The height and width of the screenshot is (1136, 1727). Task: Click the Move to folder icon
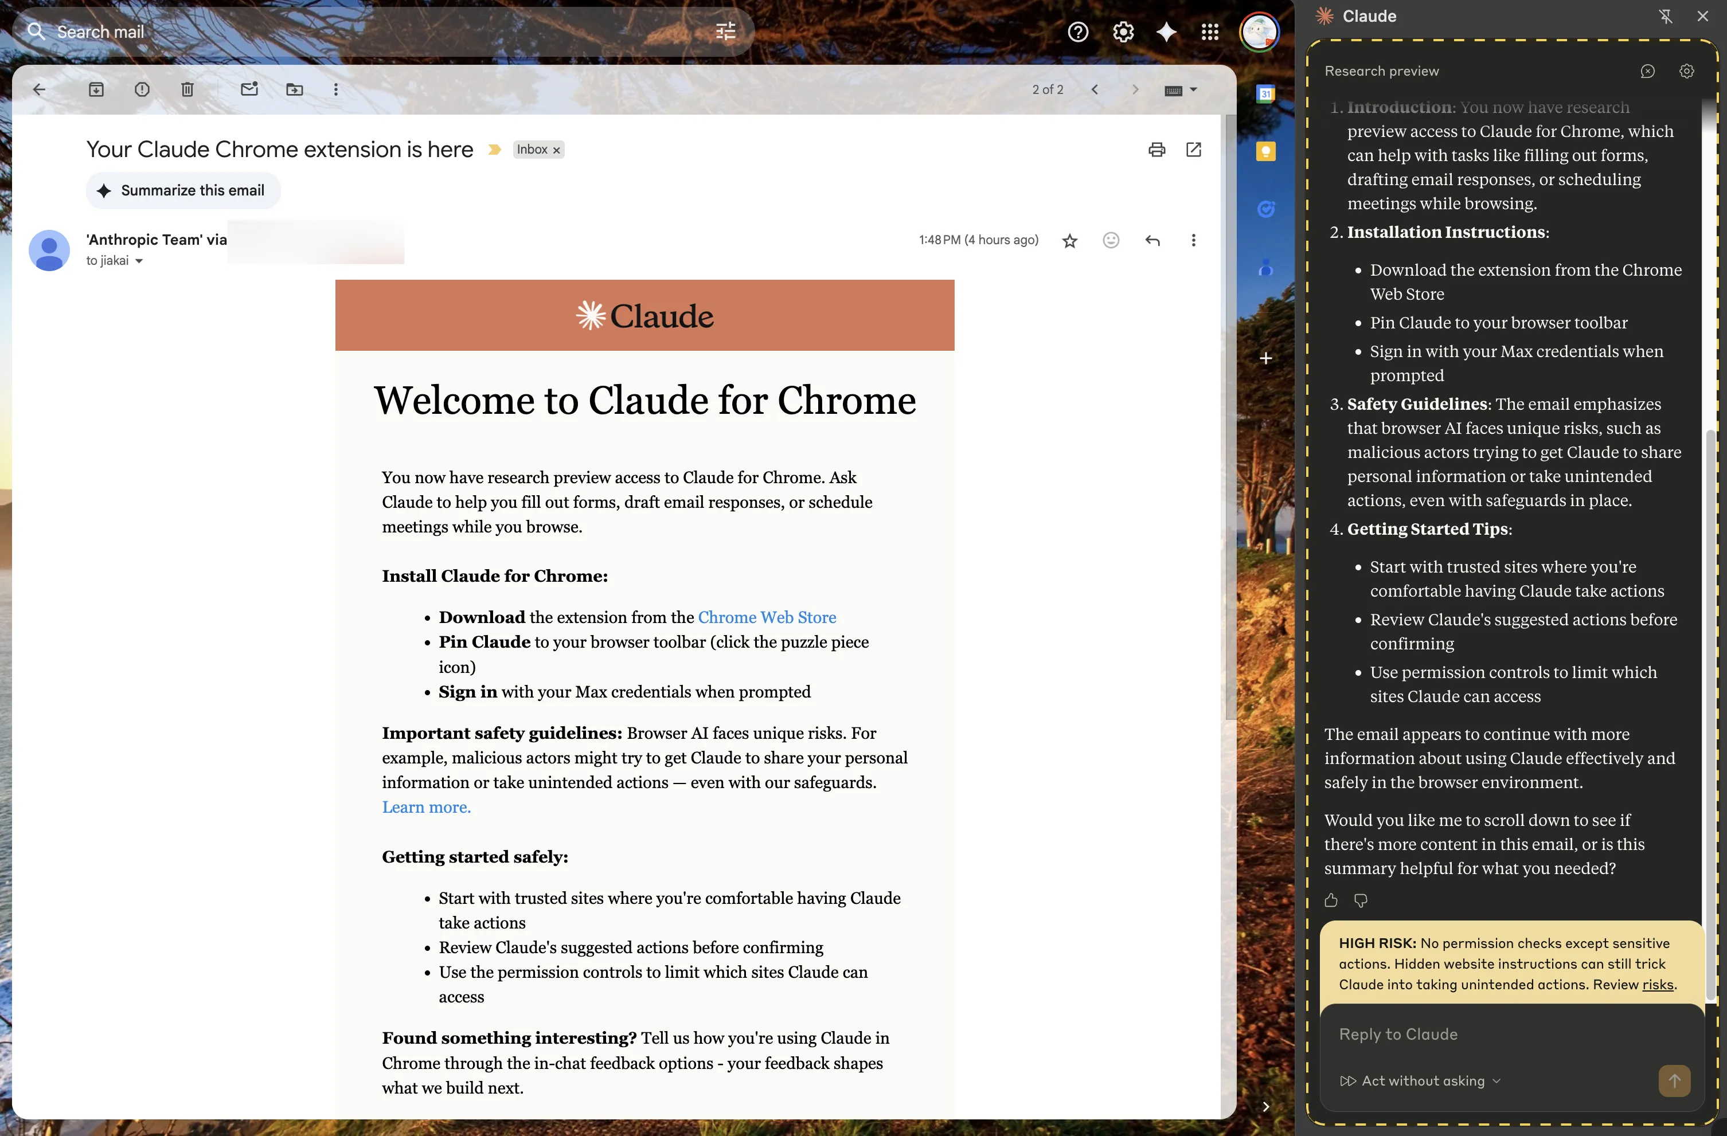coord(295,89)
